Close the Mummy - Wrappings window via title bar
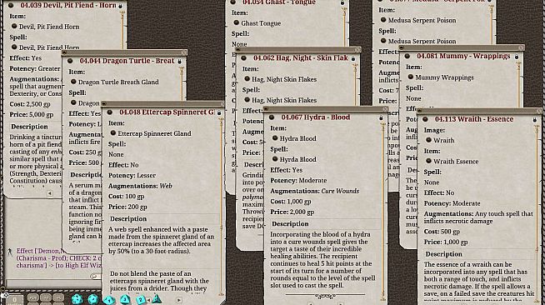Image resolution: width=545 pixels, height=305 pixels. [x=521, y=47]
